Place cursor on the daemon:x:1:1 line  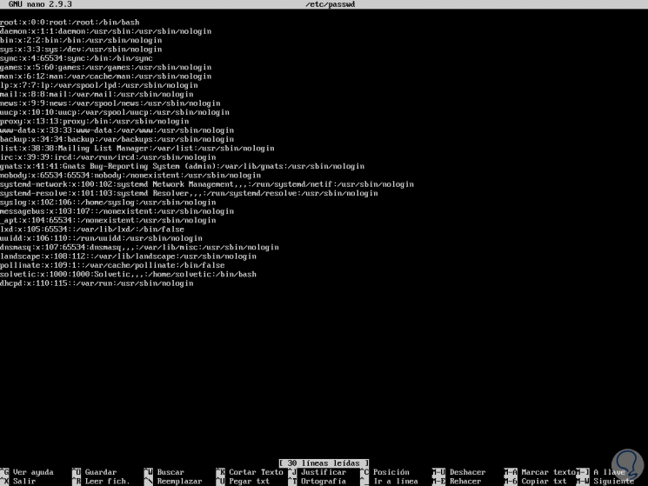[106, 31]
